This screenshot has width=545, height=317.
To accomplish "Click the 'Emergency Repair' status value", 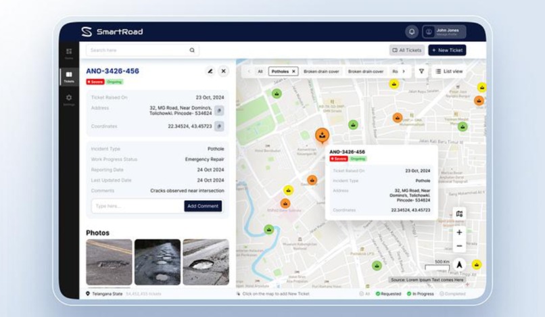I will 204,160.
